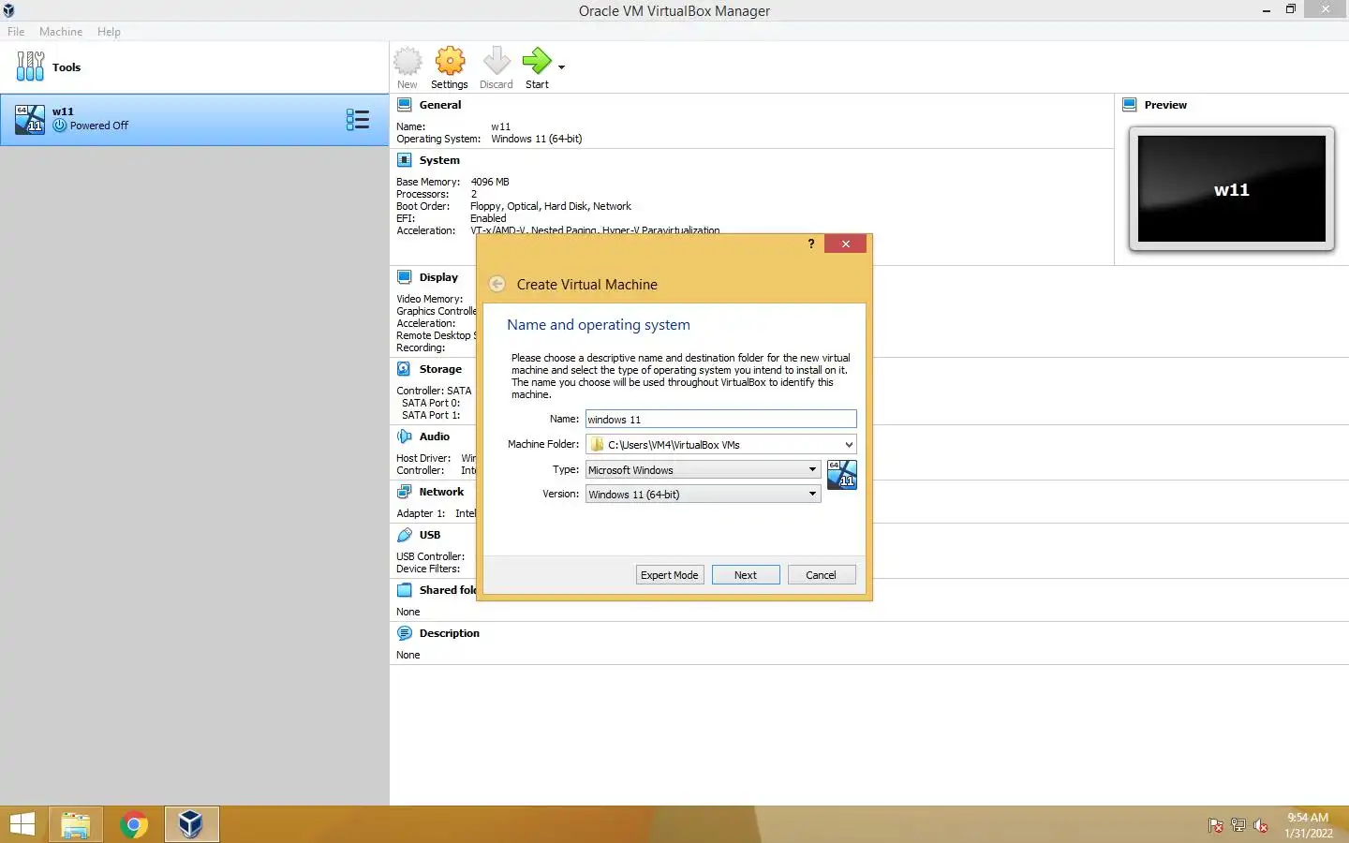The height and width of the screenshot is (843, 1349).
Task: Click the Network section heading
Action: 441,492
